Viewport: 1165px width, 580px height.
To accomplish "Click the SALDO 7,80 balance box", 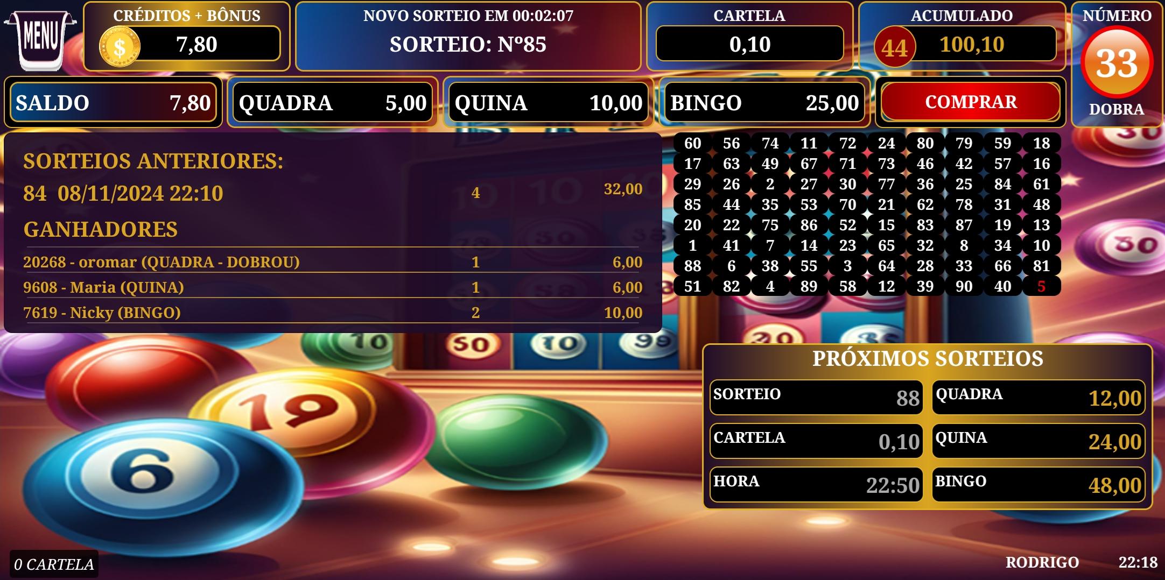I will [x=113, y=102].
